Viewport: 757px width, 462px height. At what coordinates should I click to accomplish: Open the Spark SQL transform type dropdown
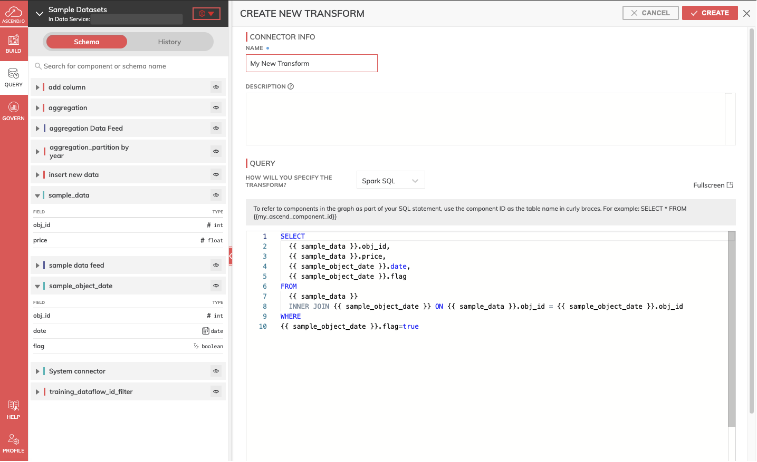(x=390, y=181)
